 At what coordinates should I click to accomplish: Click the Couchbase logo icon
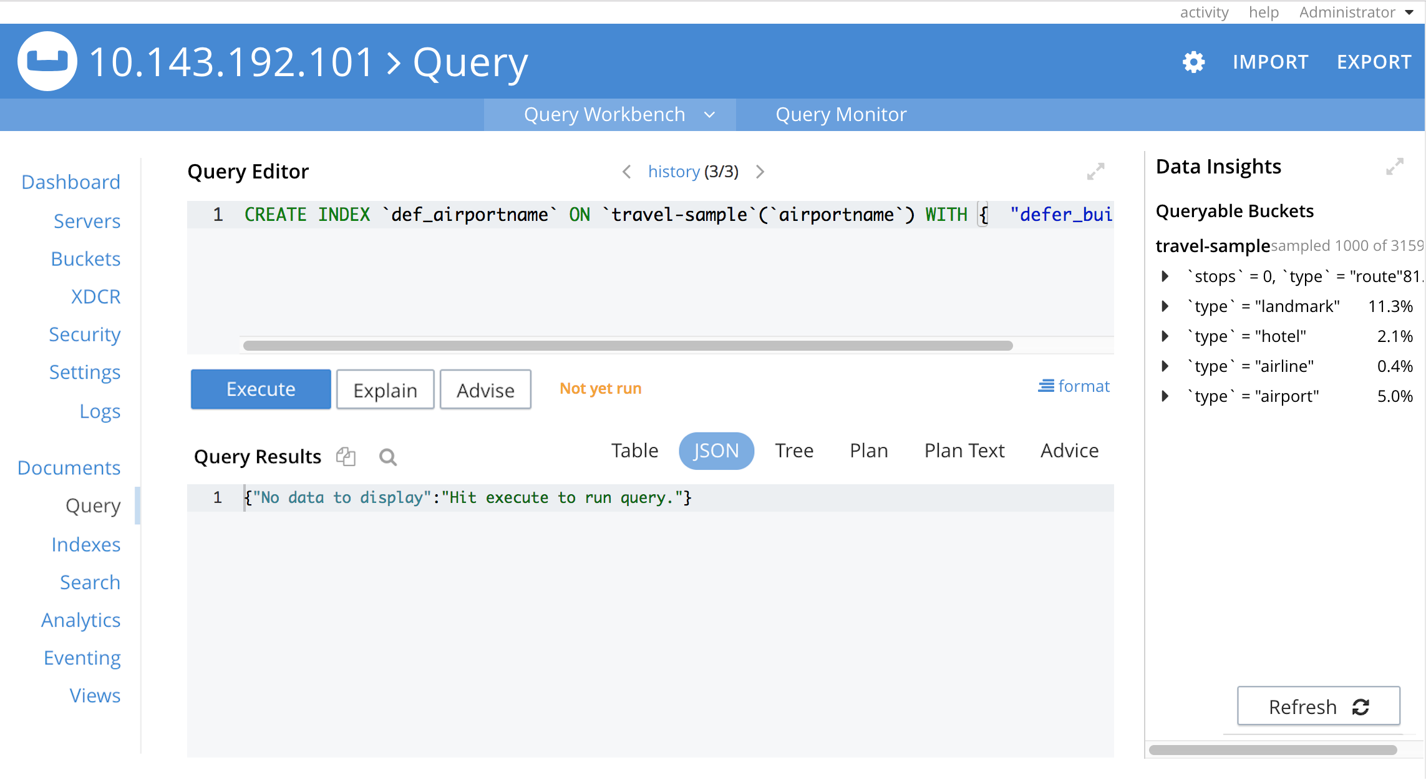pyautogui.click(x=47, y=61)
